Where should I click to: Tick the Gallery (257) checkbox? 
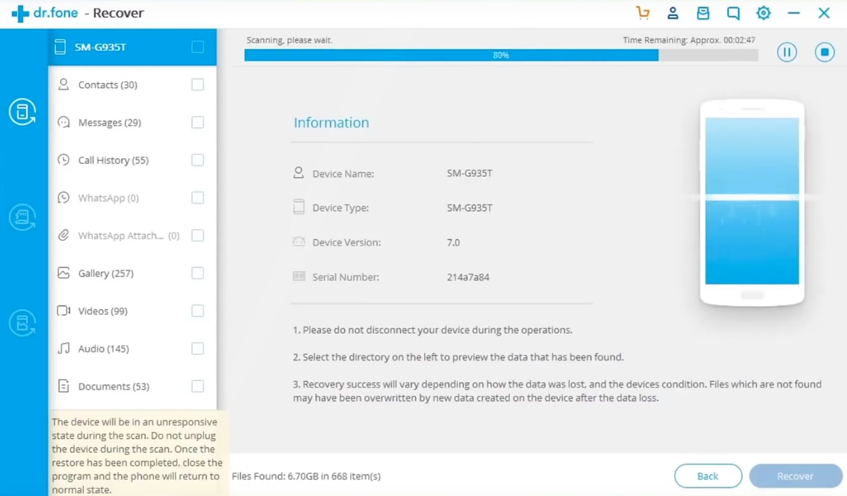197,273
